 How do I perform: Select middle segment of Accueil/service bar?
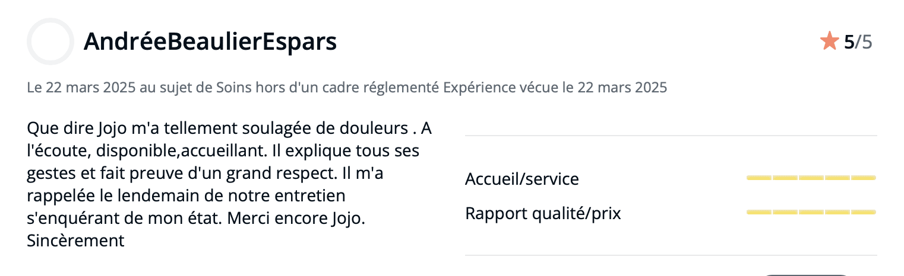811,178
